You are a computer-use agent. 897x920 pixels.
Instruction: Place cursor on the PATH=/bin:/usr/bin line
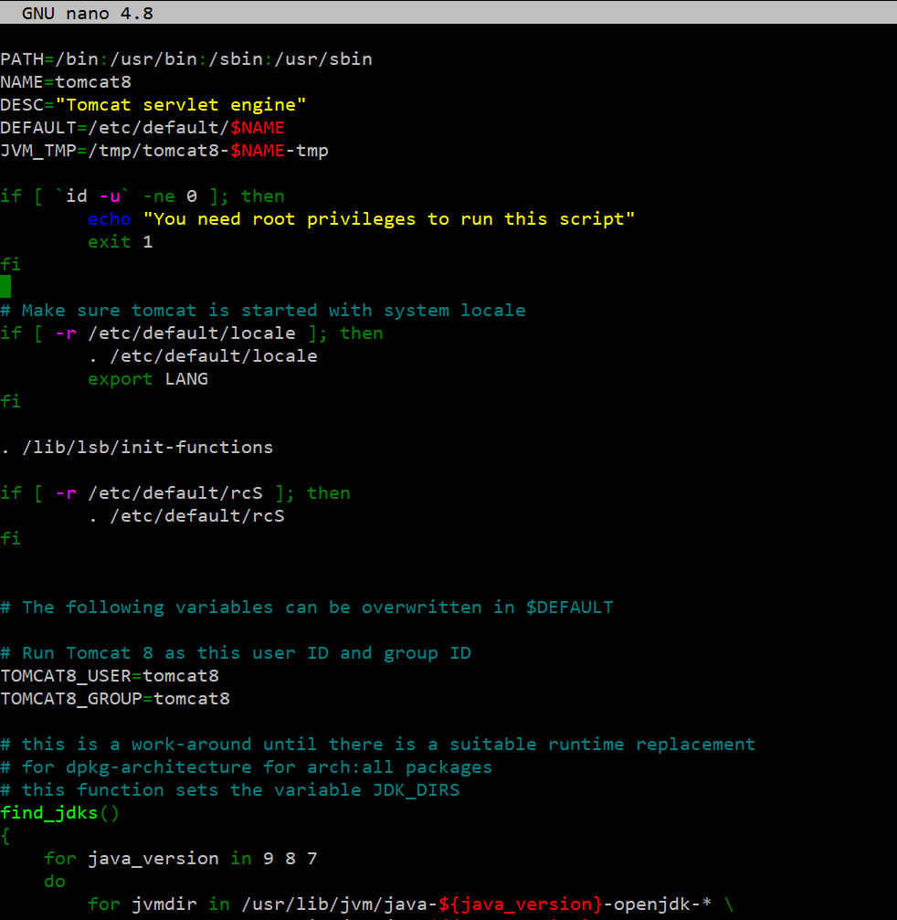click(x=186, y=59)
